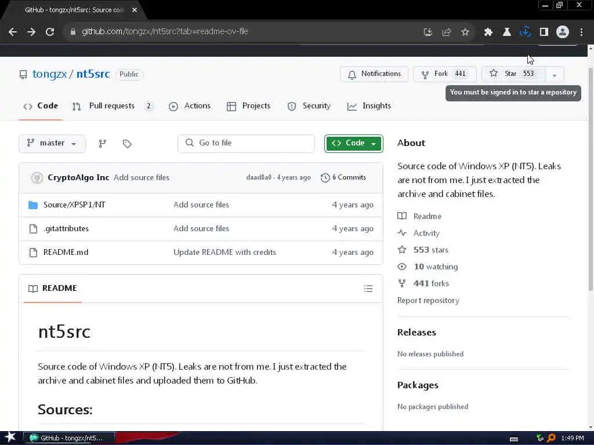Open the downloads icon in toolbar
Viewport: 594px width, 445px height.
pos(526,32)
